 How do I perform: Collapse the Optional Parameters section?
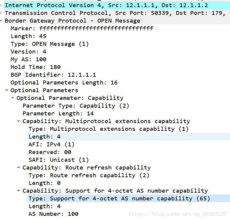tap(7, 90)
